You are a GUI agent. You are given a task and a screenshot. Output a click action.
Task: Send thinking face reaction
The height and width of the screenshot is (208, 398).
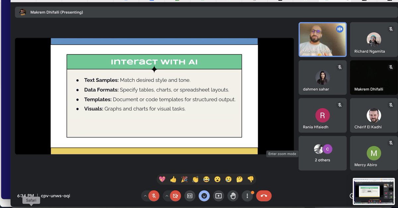(239, 179)
